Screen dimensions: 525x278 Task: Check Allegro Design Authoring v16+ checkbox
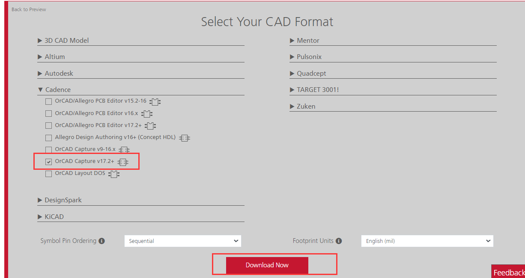tap(49, 138)
